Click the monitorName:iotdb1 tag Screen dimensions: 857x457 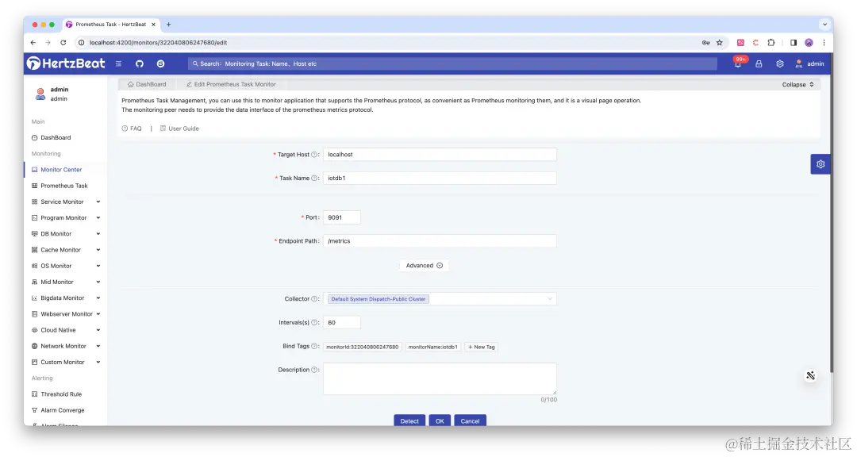click(x=433, y=347)
